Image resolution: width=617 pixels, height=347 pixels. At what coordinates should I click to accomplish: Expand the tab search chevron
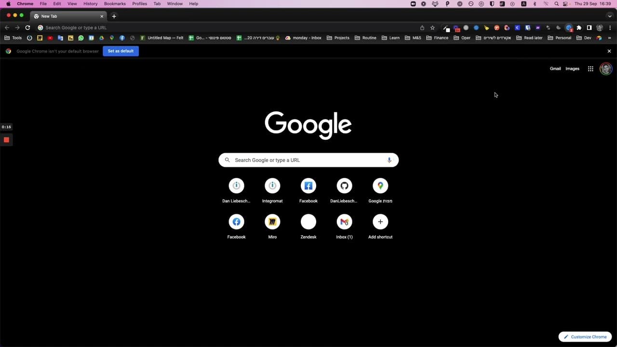coord(610,16)
